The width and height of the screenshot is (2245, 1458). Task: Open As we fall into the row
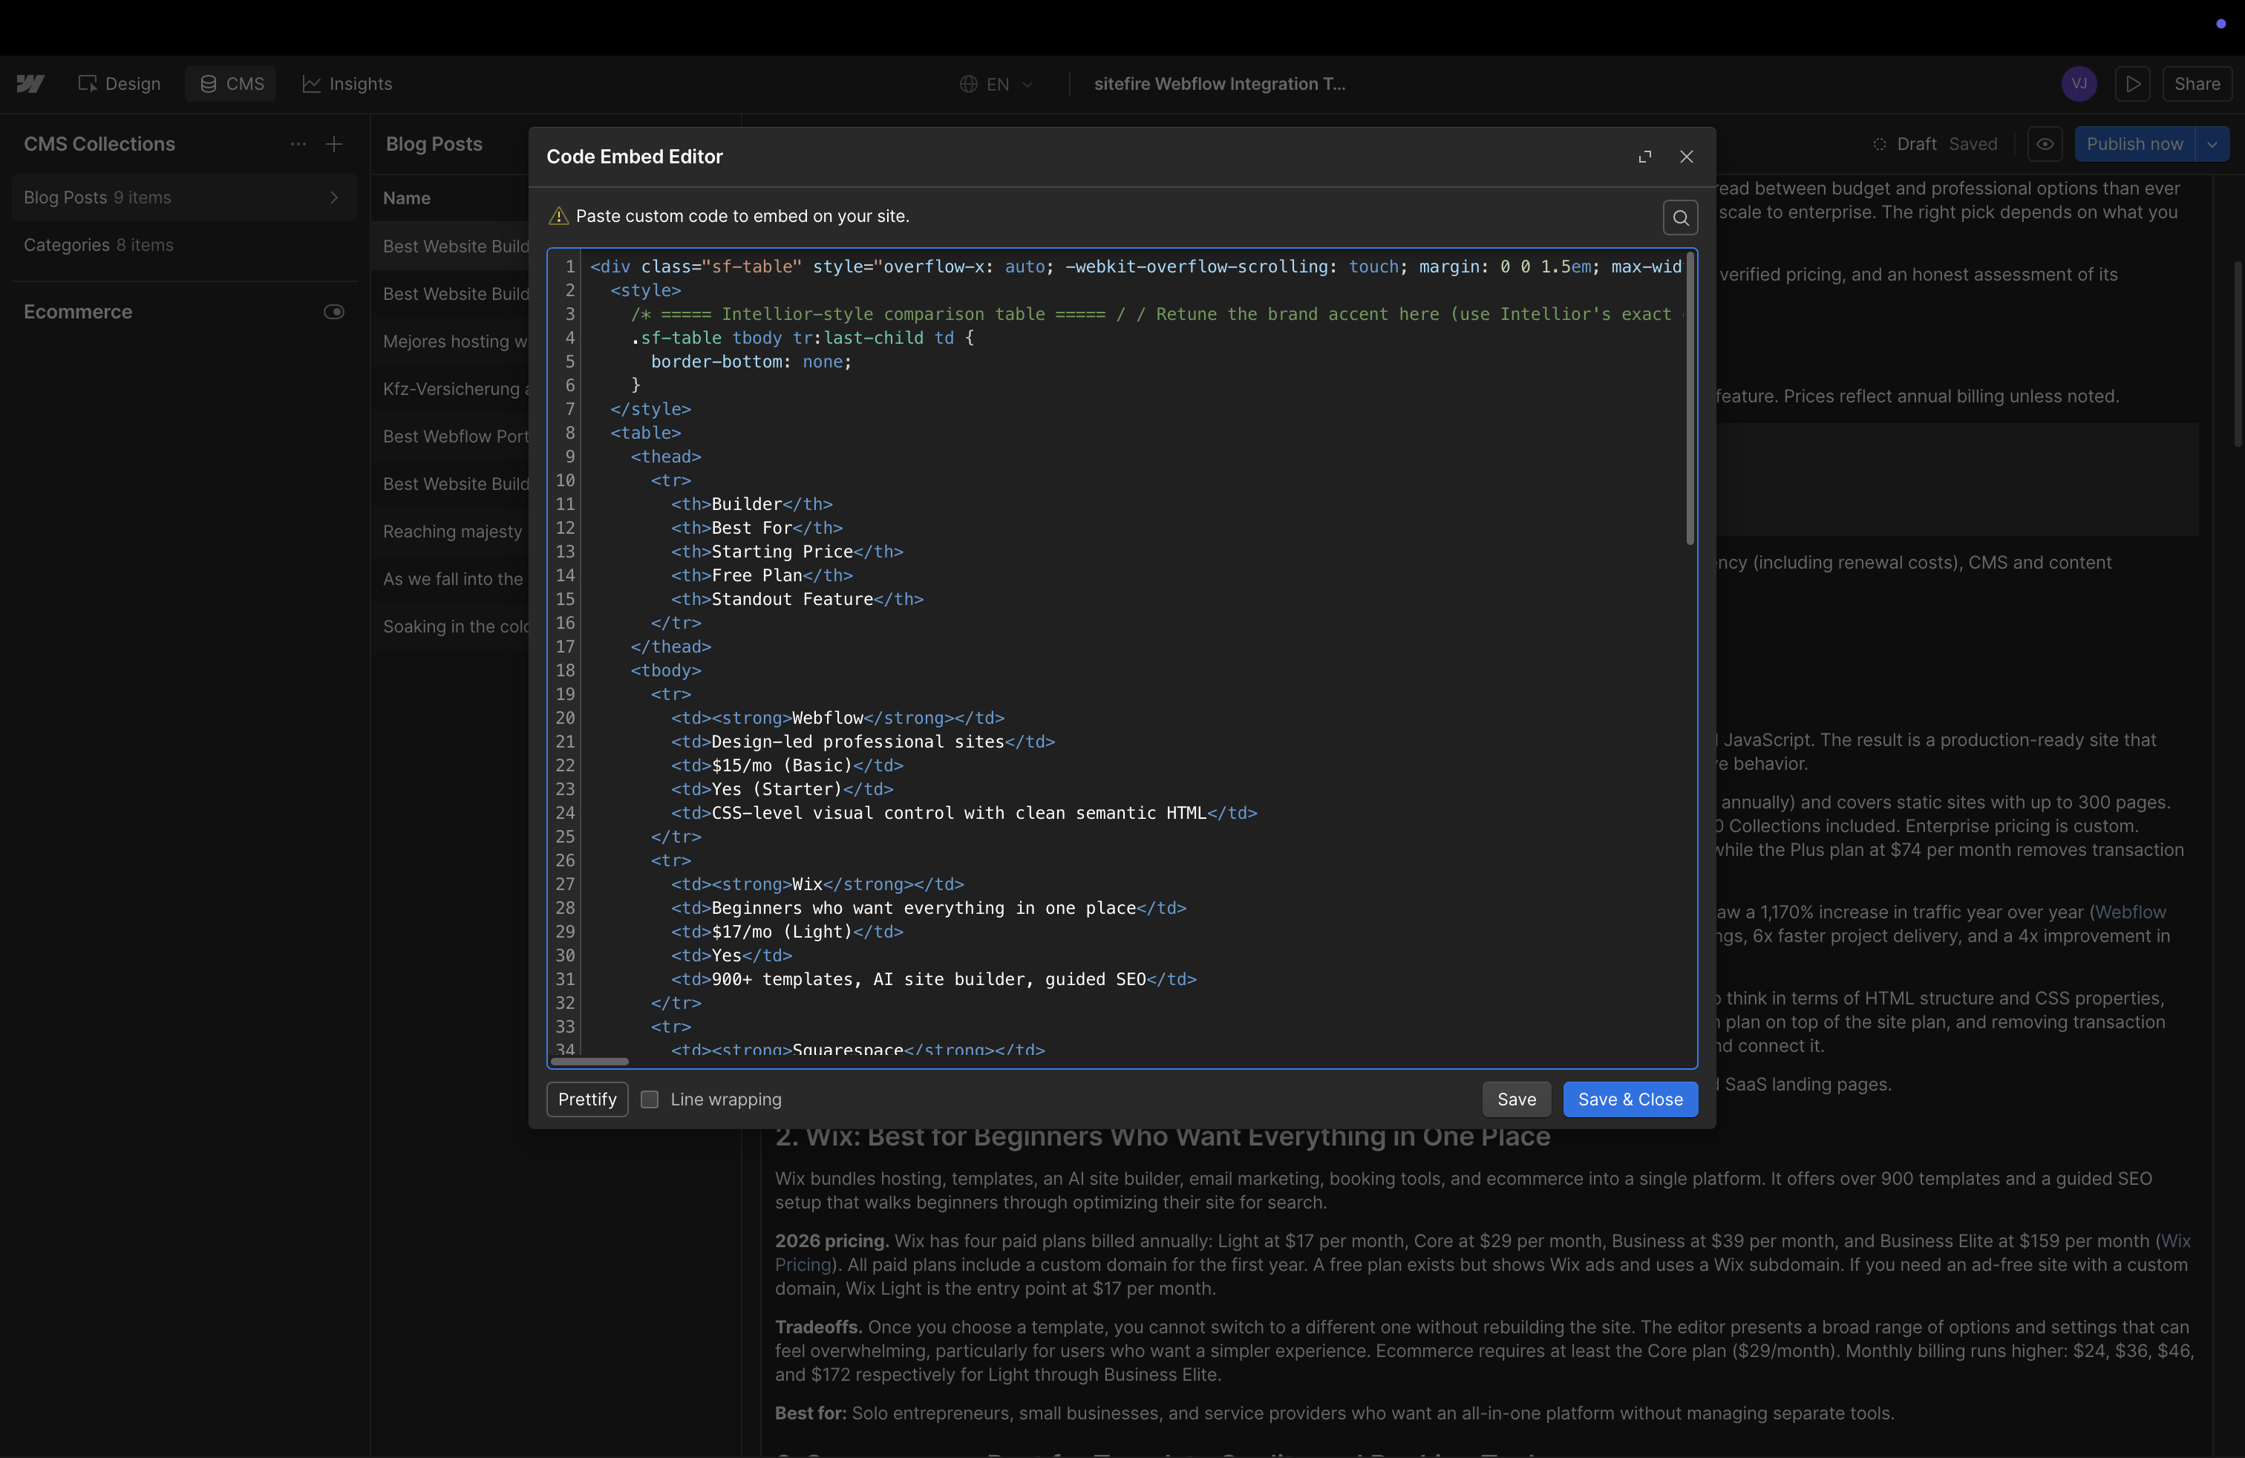tap(456, 579)
